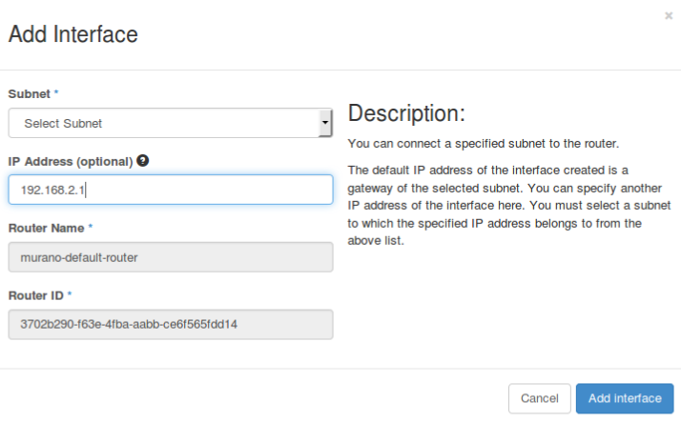Click the paragraph about the default IP address
Screen dimensions: 681x423
click(x=510, y=205)
